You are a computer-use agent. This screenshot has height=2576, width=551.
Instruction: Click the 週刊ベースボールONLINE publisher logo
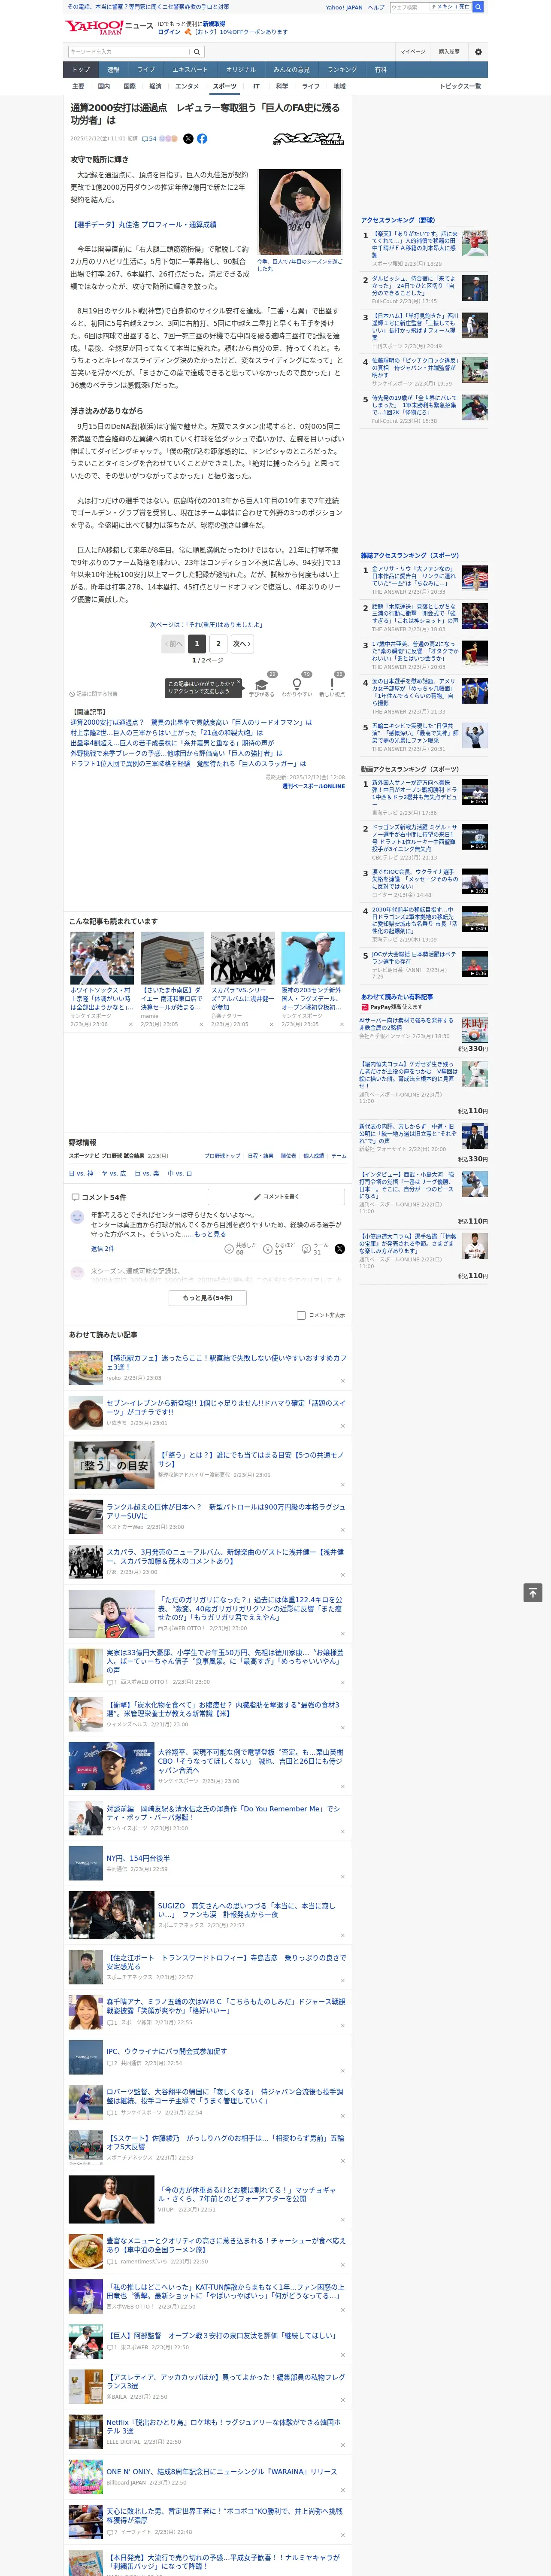point(308,139)
